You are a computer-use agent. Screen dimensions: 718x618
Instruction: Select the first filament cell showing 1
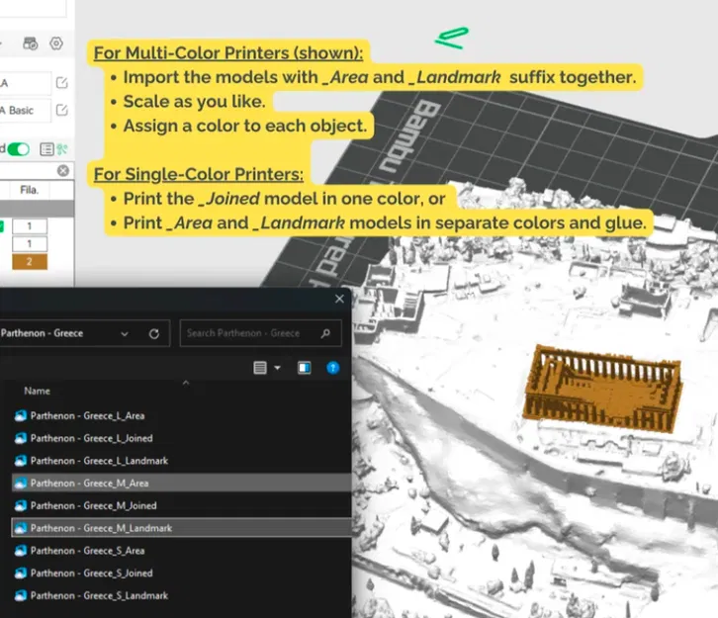tap(30, 226)
